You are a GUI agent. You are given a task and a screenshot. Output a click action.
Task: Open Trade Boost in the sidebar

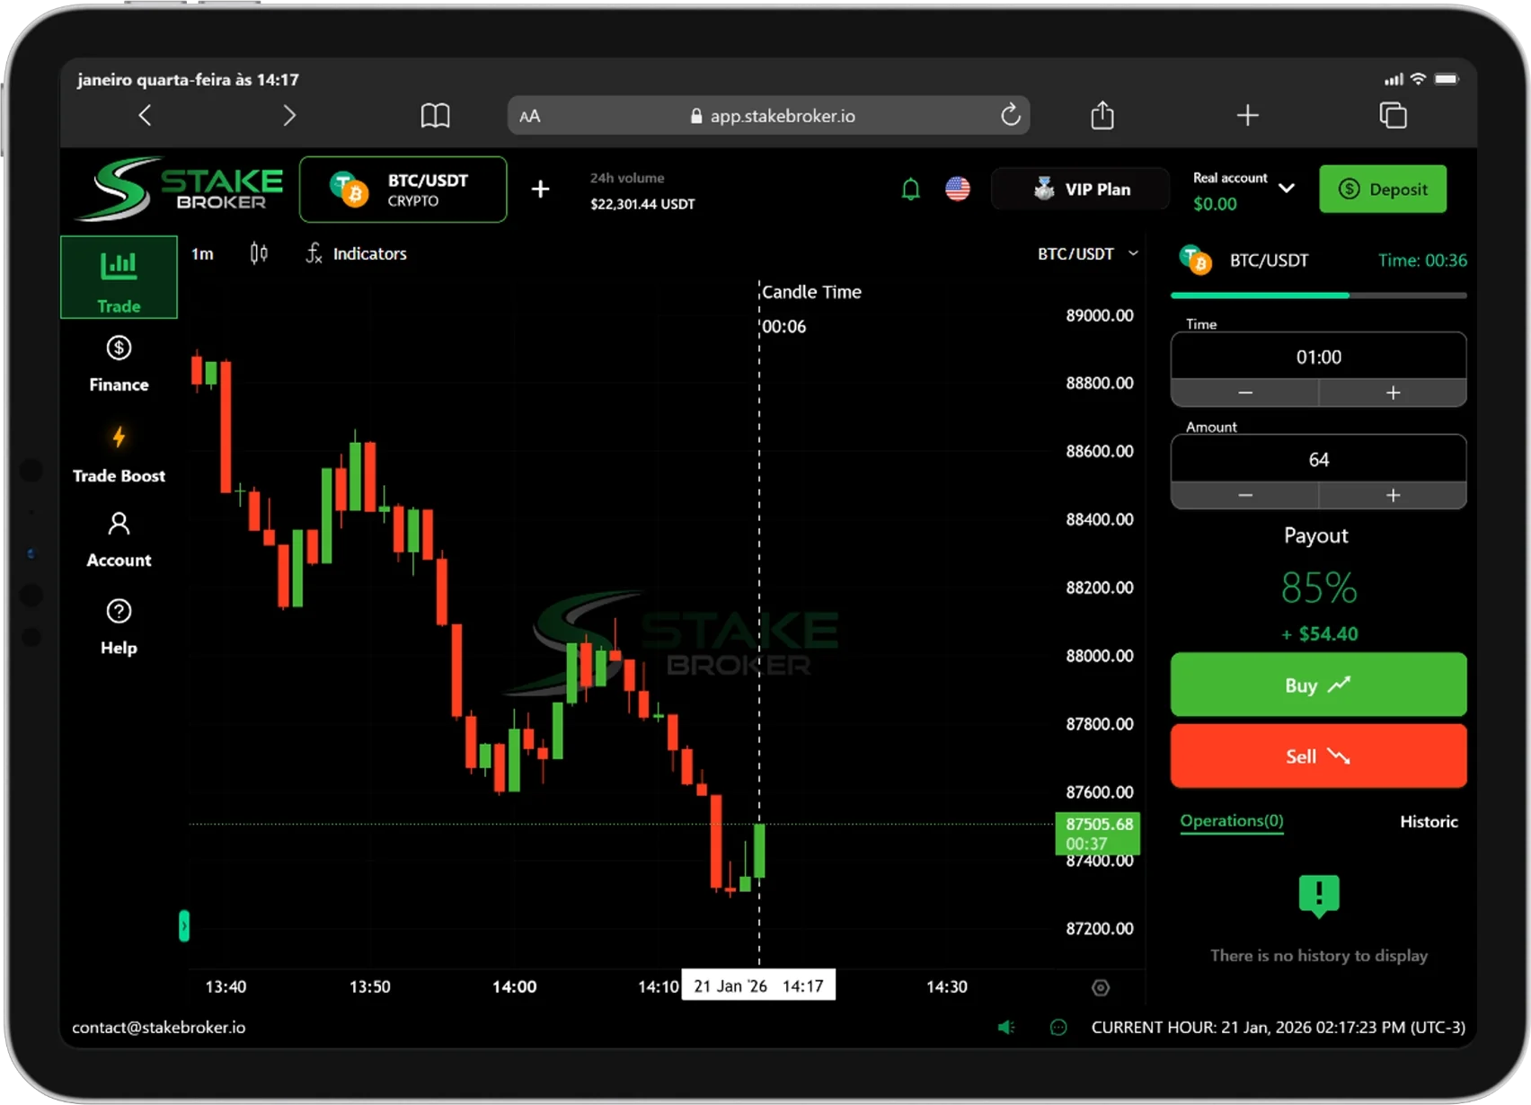click(x=119, y=455)
